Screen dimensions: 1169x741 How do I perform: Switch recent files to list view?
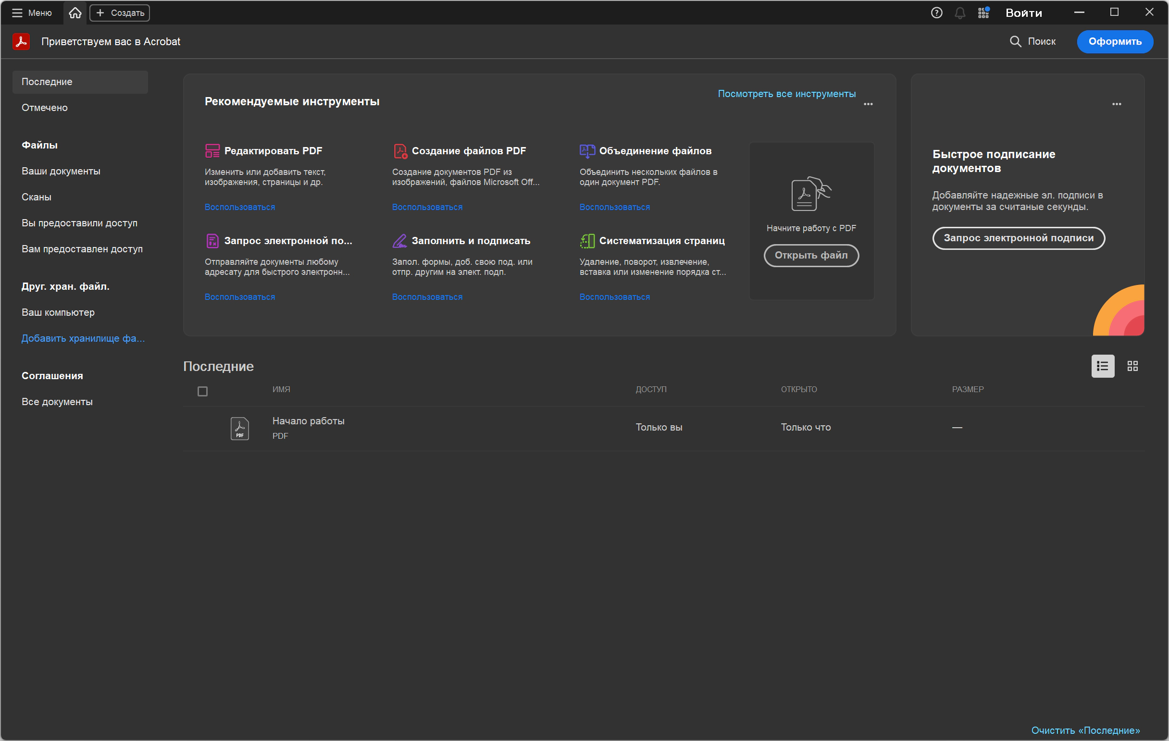pos(1103,366)
